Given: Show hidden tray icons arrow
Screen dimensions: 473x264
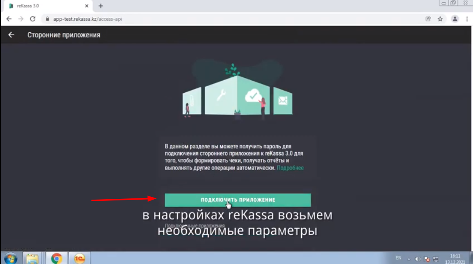Looking at the screenshot, I should tap(409, 259).
